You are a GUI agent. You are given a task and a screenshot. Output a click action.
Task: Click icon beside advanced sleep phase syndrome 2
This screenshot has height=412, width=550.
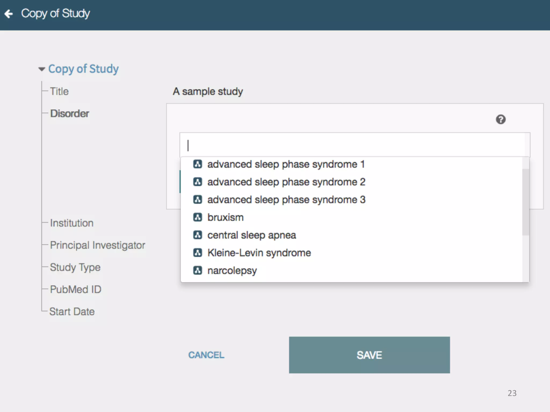[198, 182]
